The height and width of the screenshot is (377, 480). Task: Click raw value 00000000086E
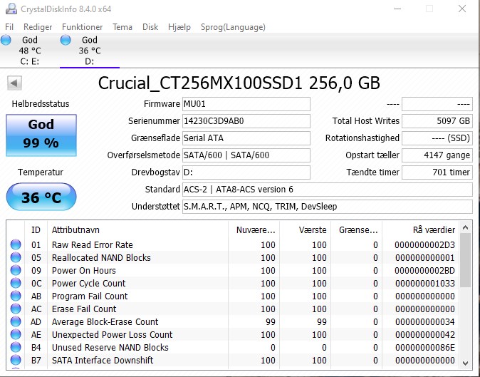424,348
